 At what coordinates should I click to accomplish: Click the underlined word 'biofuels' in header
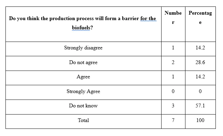pyautogui.click(x=81, y=28)
